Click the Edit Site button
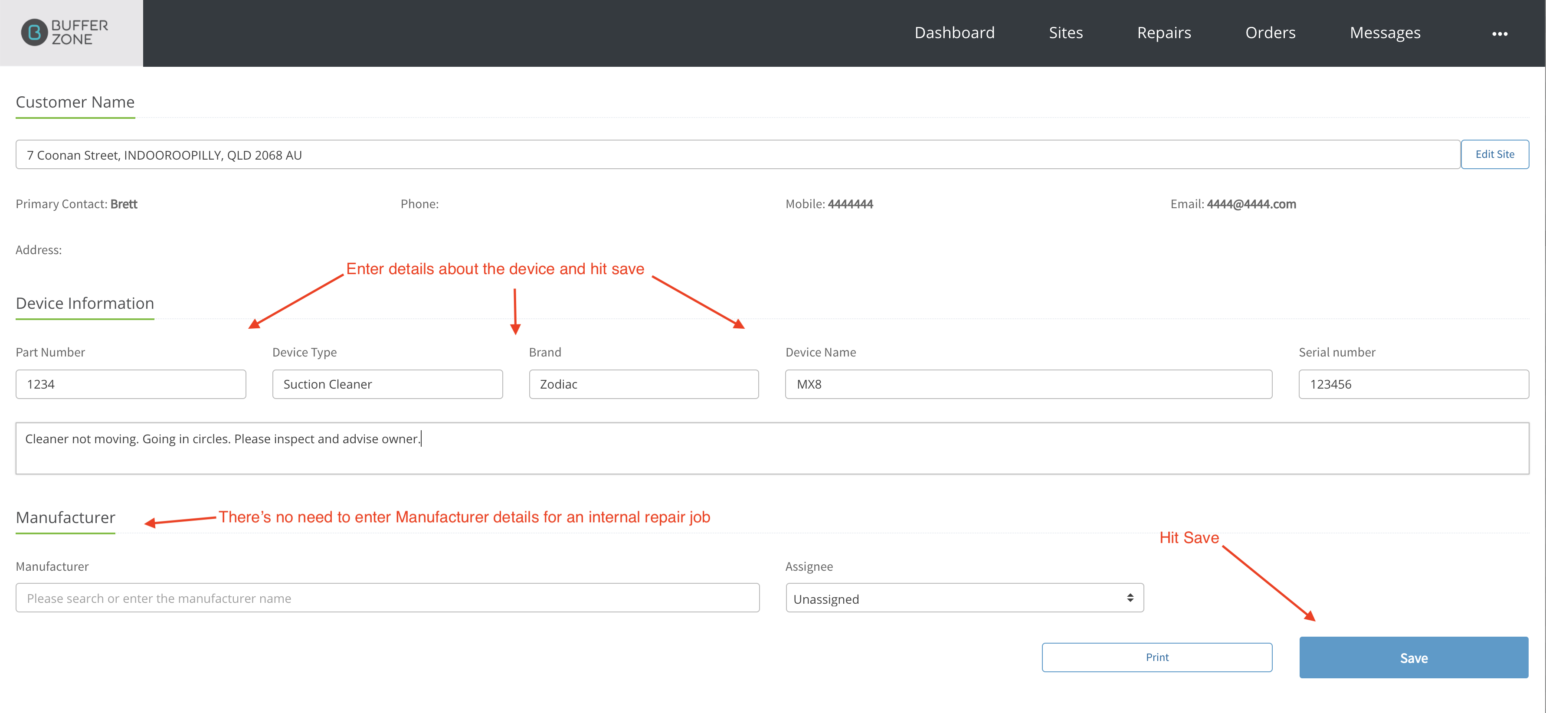1546x713 pixels. coord(1494,154)
